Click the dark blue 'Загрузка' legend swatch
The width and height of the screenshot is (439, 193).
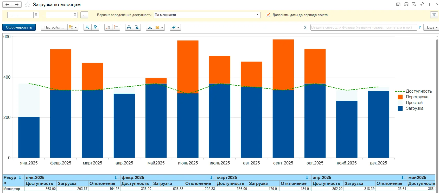click(x=400, y=108)
